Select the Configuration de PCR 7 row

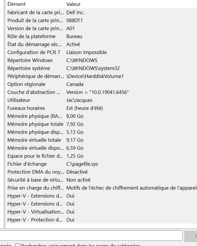coord(102,52)
